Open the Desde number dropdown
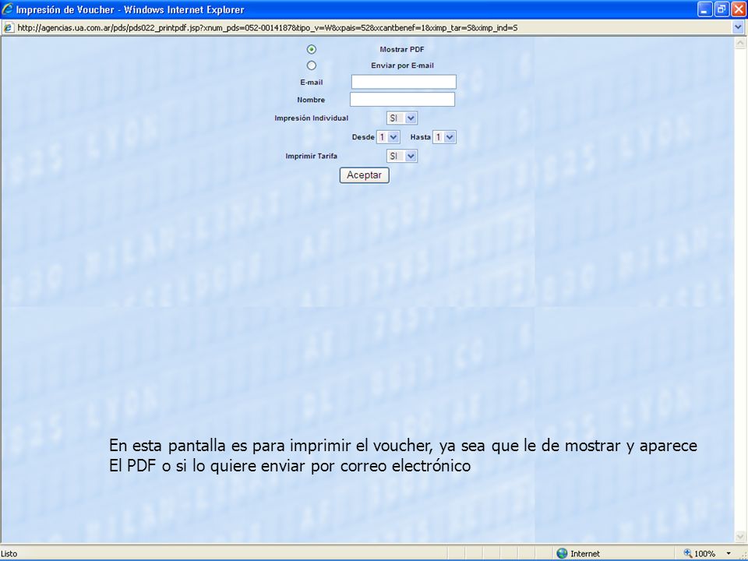 [x=388, y=137]
